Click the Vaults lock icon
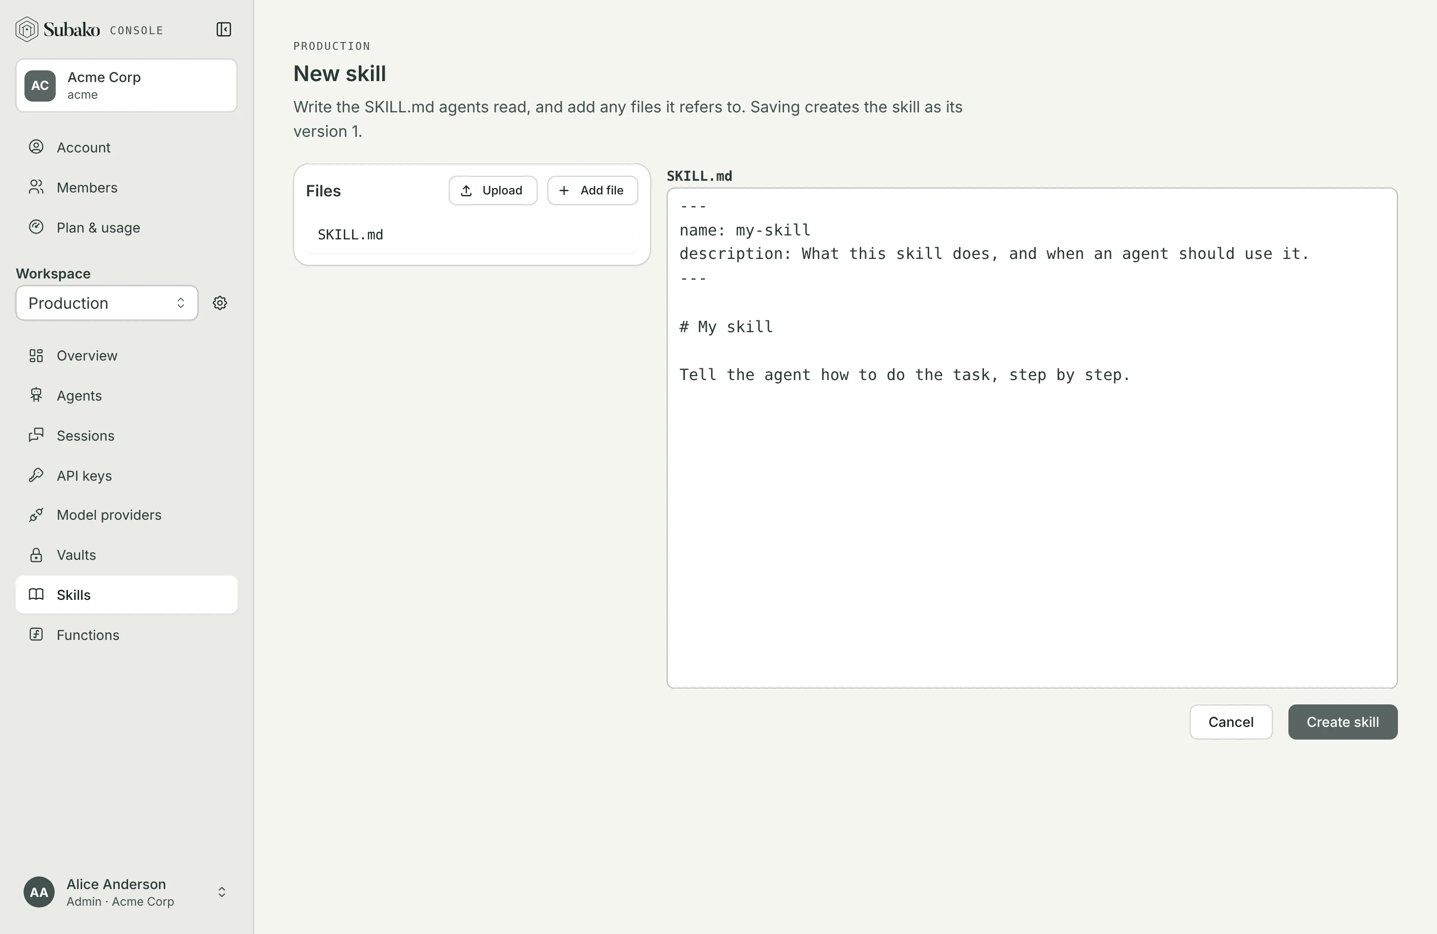The image size is (1437, 934). (x=36, y=554)
